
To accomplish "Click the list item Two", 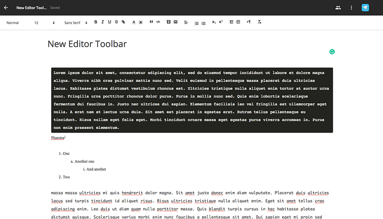I will [66, 177].
